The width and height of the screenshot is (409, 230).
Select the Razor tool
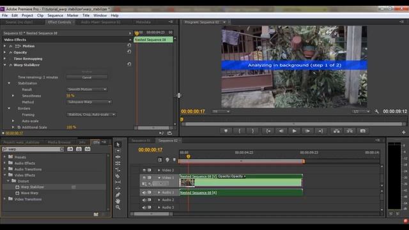[x=118, y=176]
